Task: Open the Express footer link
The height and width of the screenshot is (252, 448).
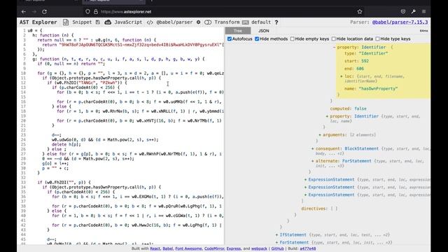Action: click(x=233, y=248)
